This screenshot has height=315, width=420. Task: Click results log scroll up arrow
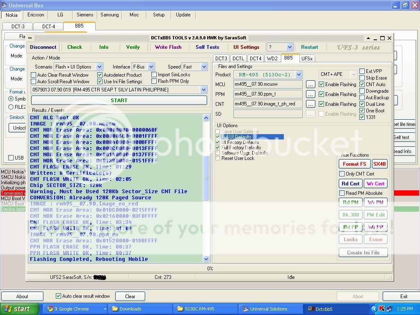[206, 118]
